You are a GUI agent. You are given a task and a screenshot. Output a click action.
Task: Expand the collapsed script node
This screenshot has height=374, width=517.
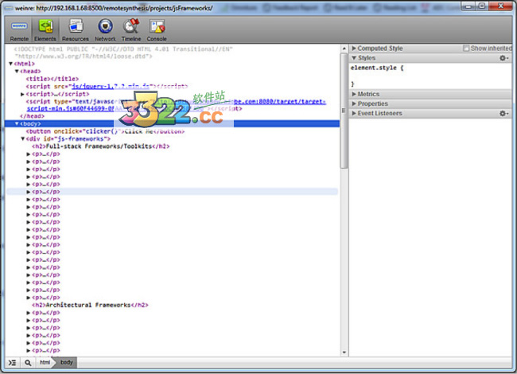pyautogui.click(x=23, y=94)
